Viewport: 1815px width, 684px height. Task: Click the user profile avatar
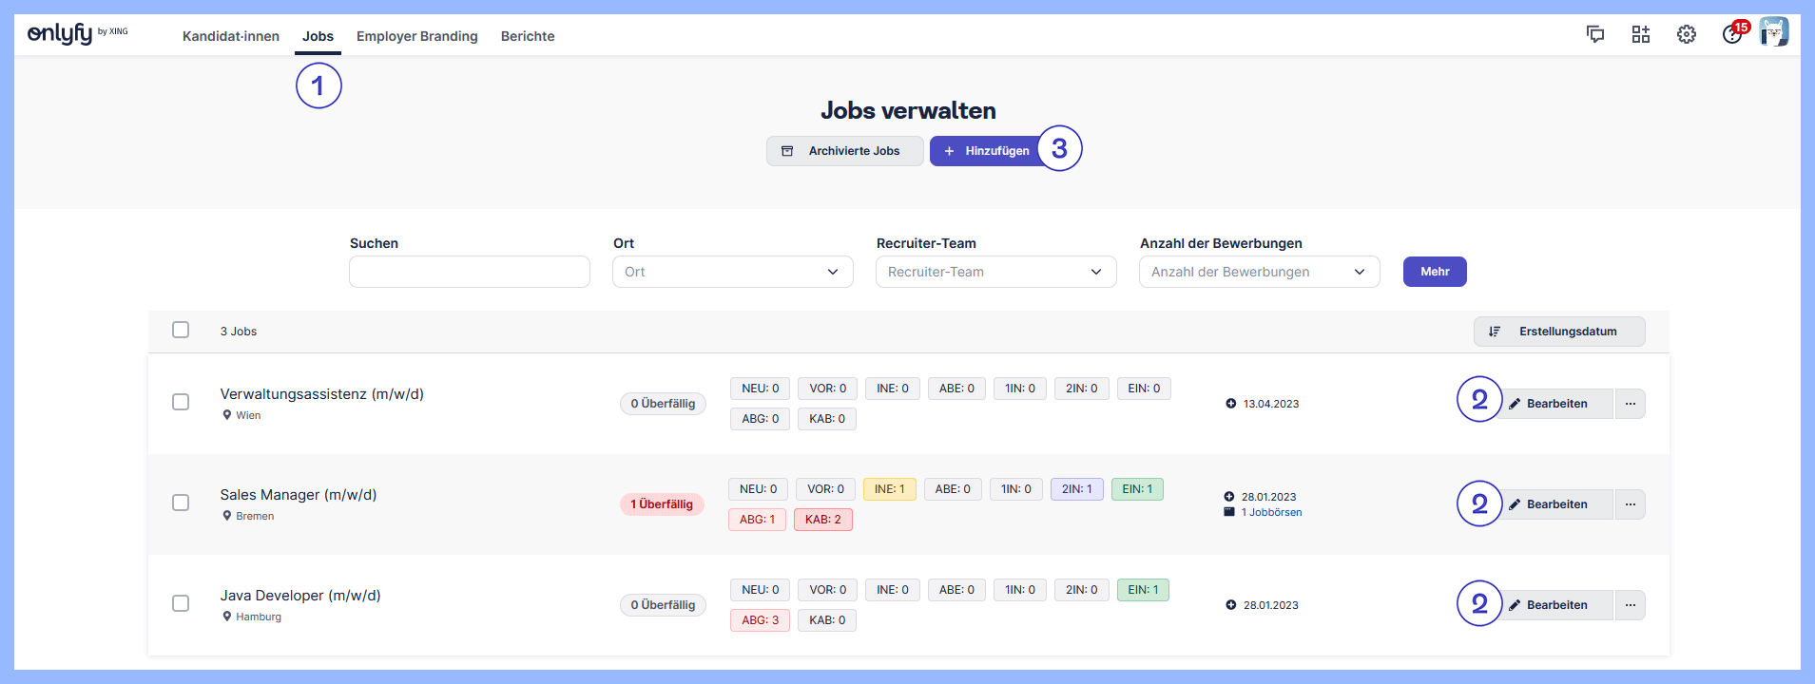1774,32
